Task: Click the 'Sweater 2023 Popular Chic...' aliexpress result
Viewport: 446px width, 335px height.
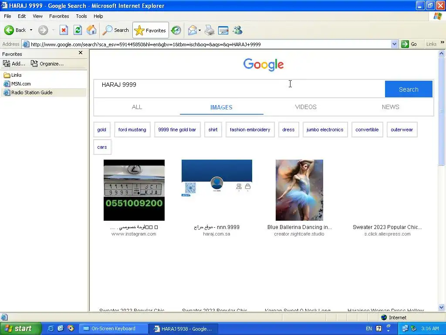Action: click(387, 227)
